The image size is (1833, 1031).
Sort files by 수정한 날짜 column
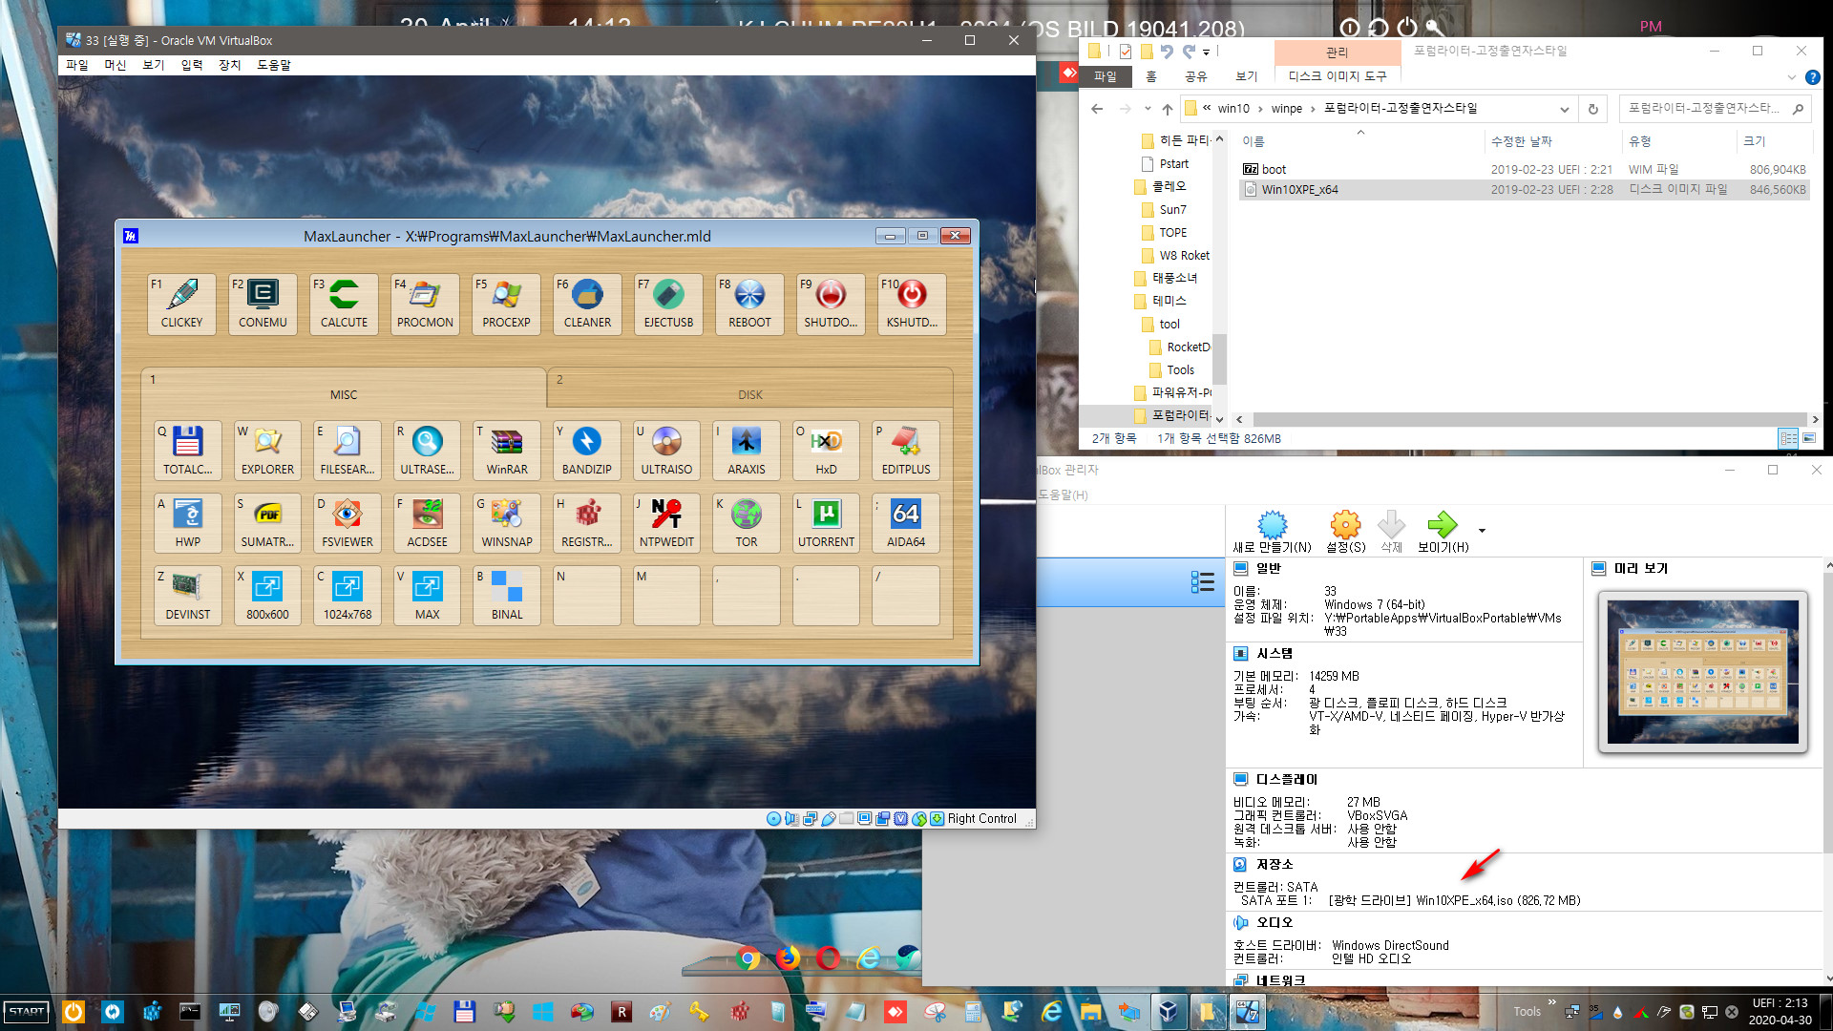(1521, 141)
